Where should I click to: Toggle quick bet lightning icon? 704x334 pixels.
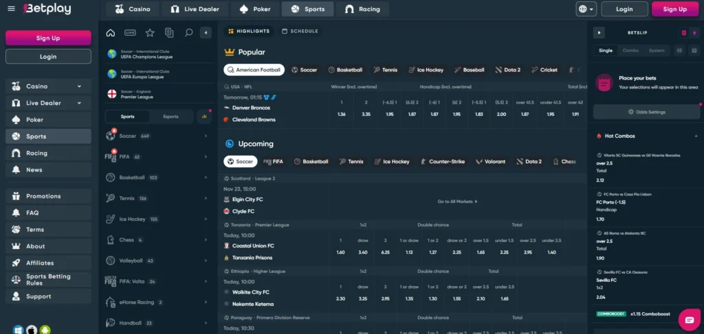[x=694, y=33]
